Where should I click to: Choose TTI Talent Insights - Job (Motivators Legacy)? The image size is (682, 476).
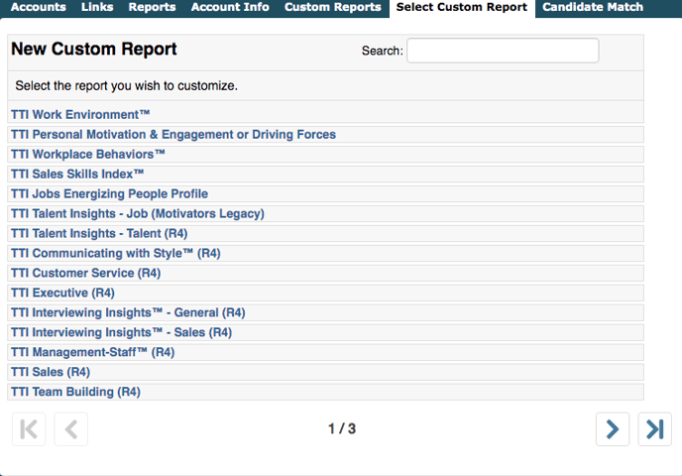[x=138, y=213]
